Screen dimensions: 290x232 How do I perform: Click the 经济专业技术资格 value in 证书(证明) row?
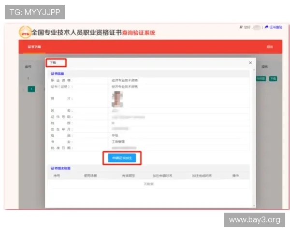point(125,87)
